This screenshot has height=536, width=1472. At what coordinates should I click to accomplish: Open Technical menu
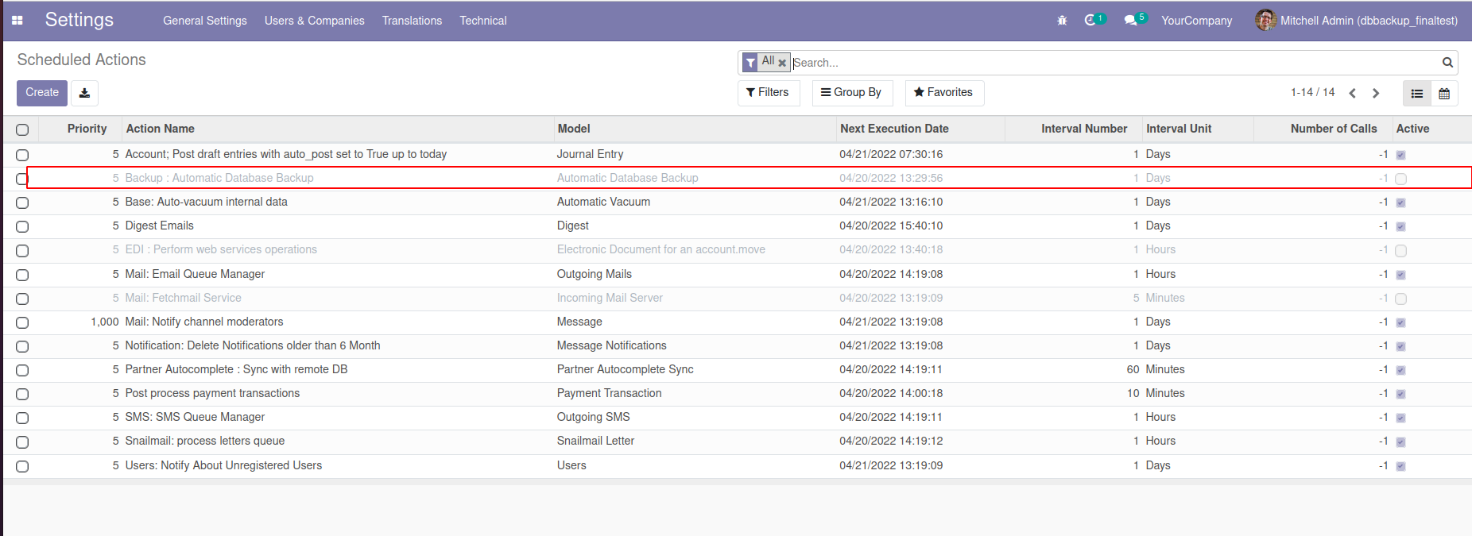483,21
